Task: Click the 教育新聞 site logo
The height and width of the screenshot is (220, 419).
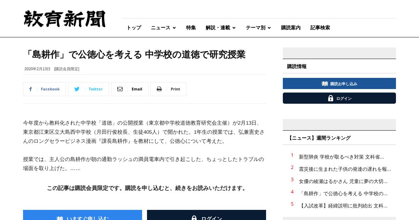Action: (x=65, y=19)
